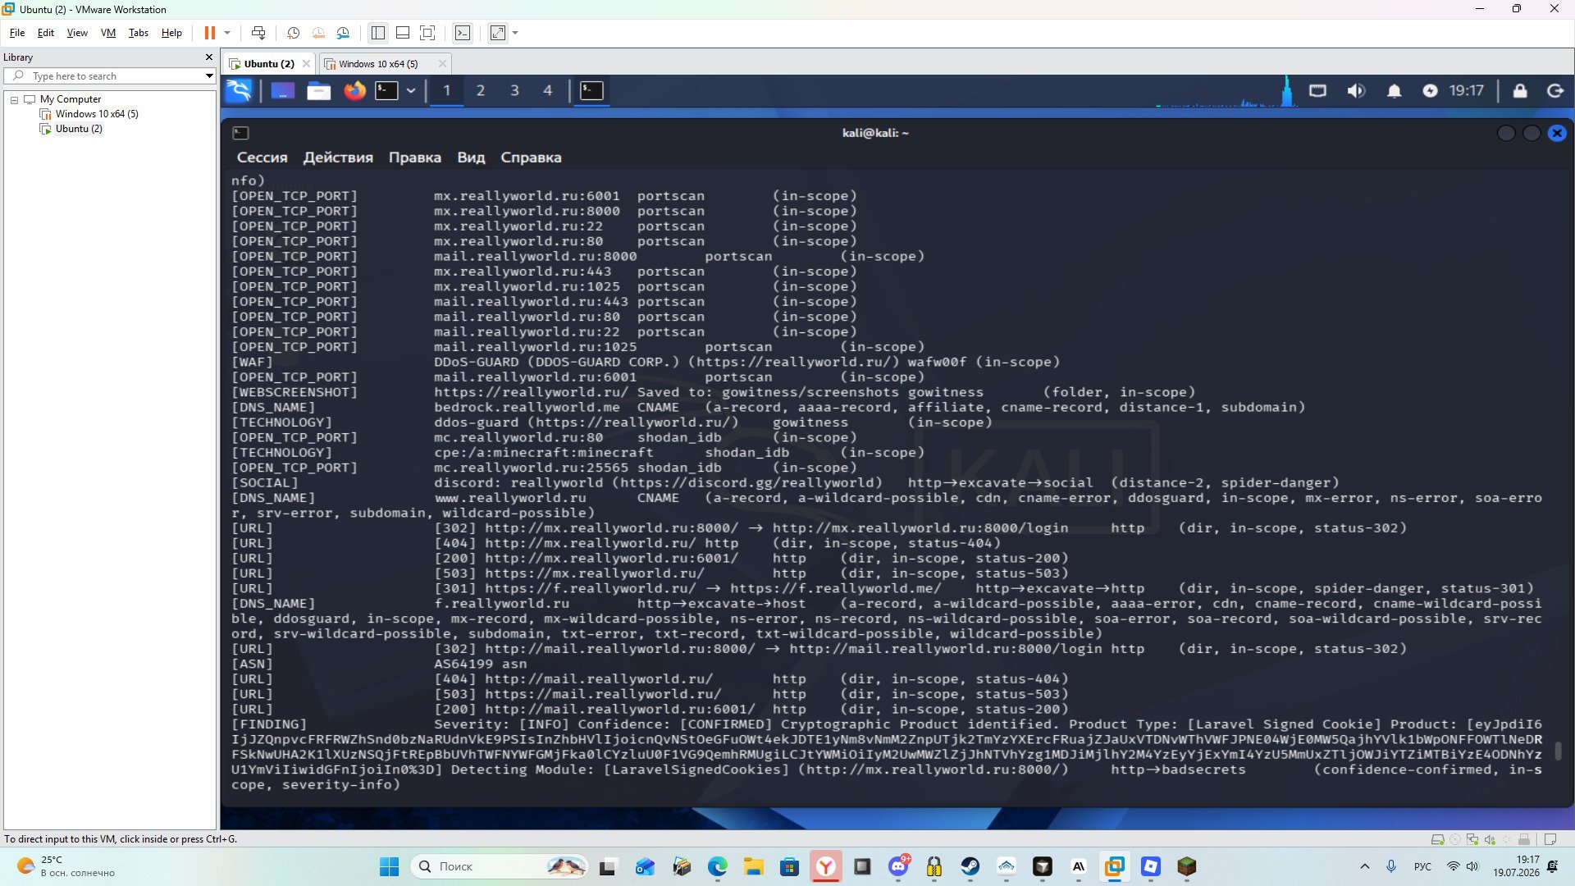This screenshot has width=1575, height=886.
Task: Open the VM menu
Action: coord(108,33)
